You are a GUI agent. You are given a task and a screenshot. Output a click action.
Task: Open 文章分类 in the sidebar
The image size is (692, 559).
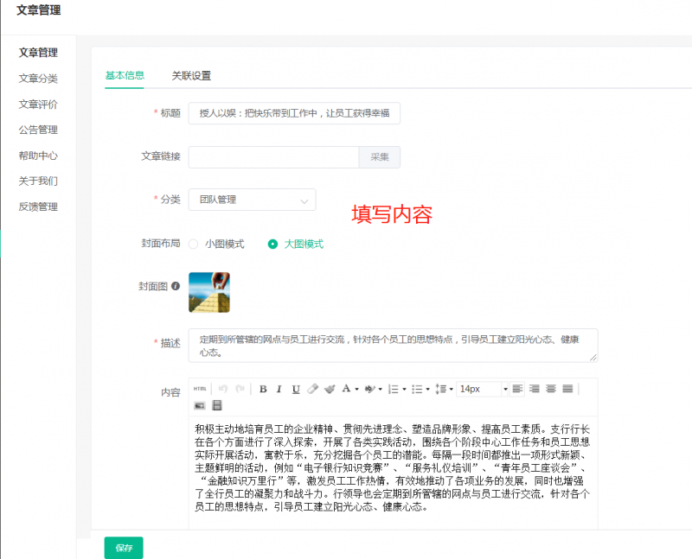38,79
